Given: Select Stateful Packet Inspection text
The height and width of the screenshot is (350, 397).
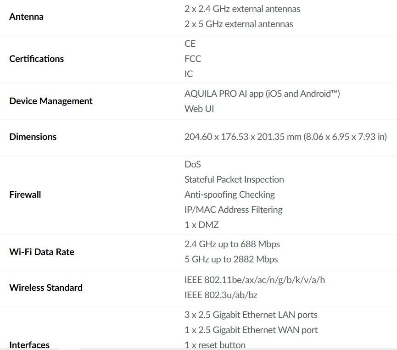Looking at the screenshot, I should [x=234, y=179].
